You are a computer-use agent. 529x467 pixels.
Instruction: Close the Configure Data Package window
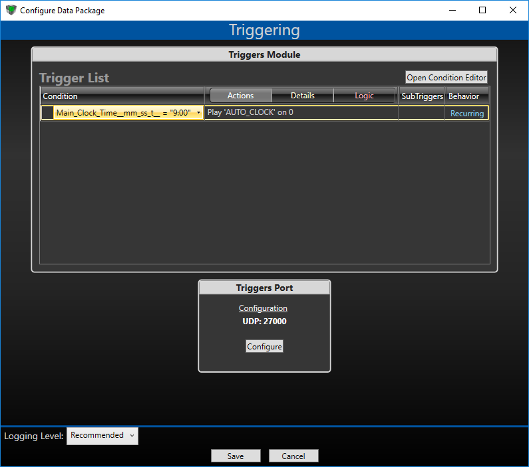(x=512, y=10)
